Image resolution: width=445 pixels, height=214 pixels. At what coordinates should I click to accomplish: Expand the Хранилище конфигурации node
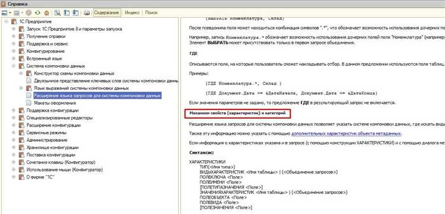(x=13, y=147)
